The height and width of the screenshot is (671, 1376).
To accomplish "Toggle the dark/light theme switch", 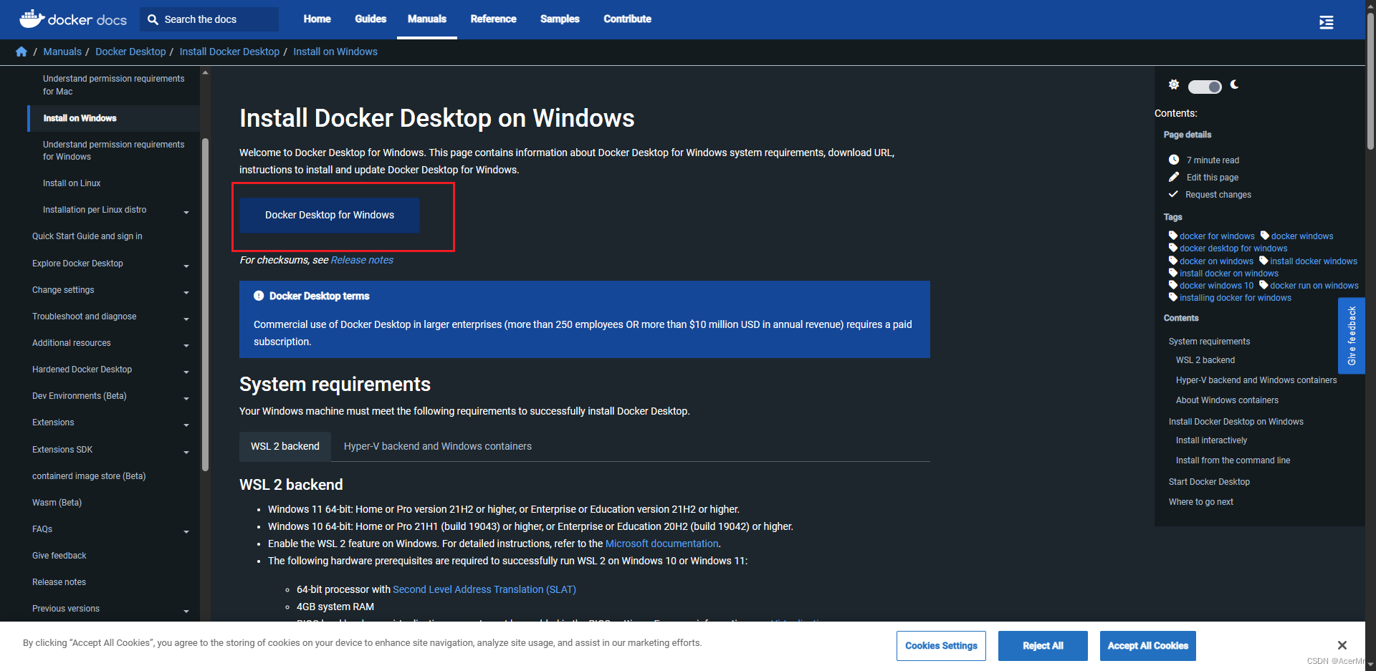I will point(1205,87).
